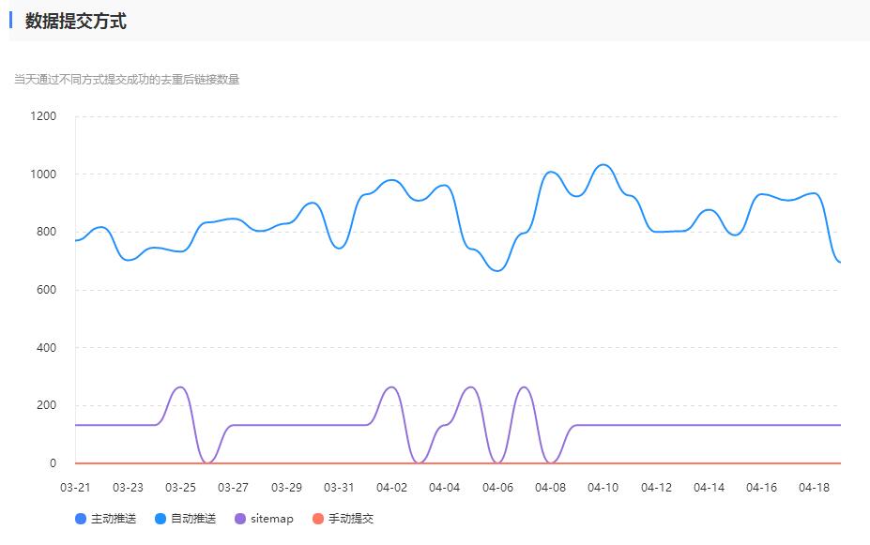Select the 03-25 x-axis date label
Screen dimensions: 870x545
pyautogui.click(x=181, y=488)
